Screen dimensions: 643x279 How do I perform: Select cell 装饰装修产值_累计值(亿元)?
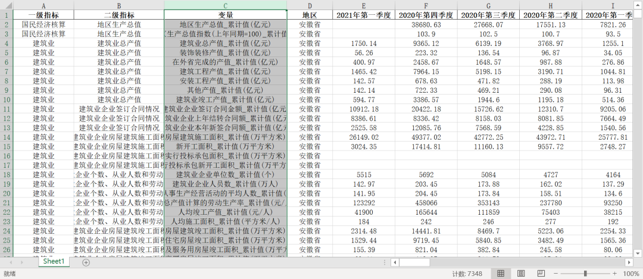(225, 53)
